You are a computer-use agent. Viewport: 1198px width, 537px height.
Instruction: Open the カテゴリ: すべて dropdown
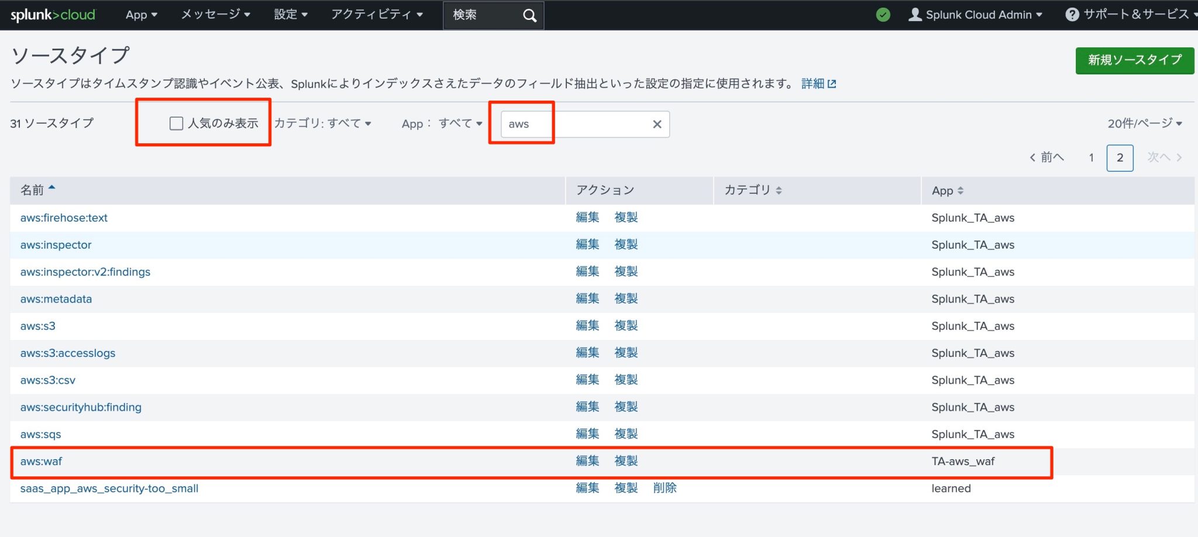[322, 123]
